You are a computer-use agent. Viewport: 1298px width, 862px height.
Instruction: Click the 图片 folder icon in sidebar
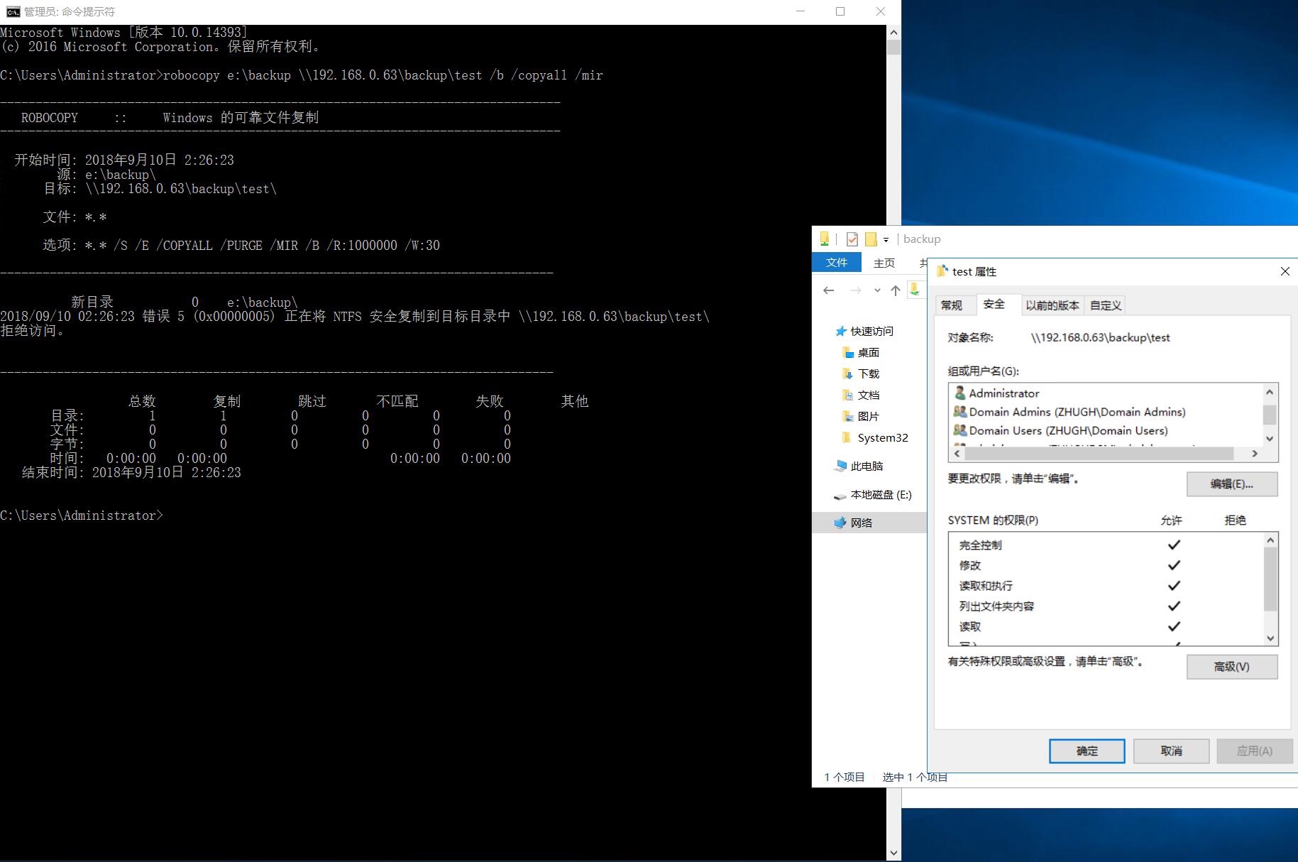click(847, 416)
